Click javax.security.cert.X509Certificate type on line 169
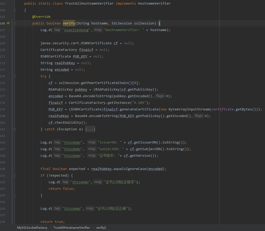265x231 pixels. coord(76,43)
